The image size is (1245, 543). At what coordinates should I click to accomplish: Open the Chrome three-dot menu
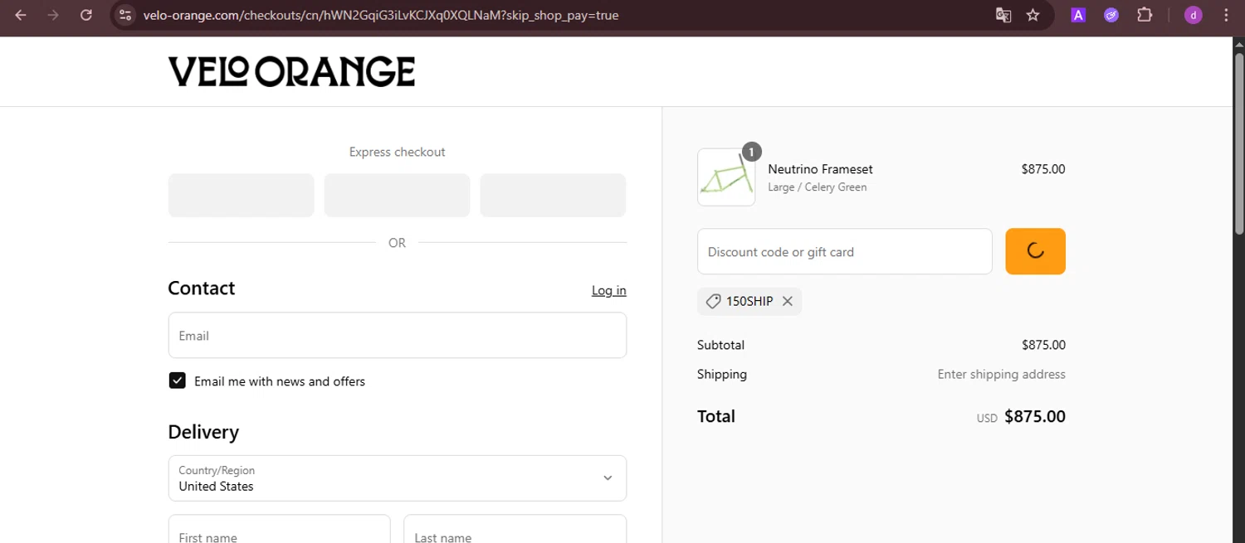click(x=1227, y=15)
